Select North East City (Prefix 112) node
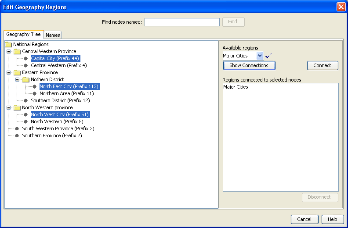Image resolution: width=348 pixels, height=228 pixels. [69, 86]
